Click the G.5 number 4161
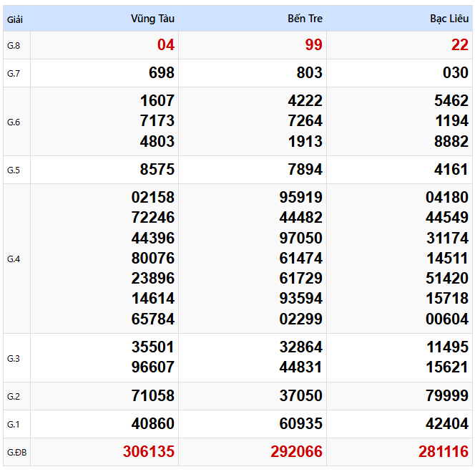The width and height of the screenshot is (475, 472). click(x=451, y=169)
